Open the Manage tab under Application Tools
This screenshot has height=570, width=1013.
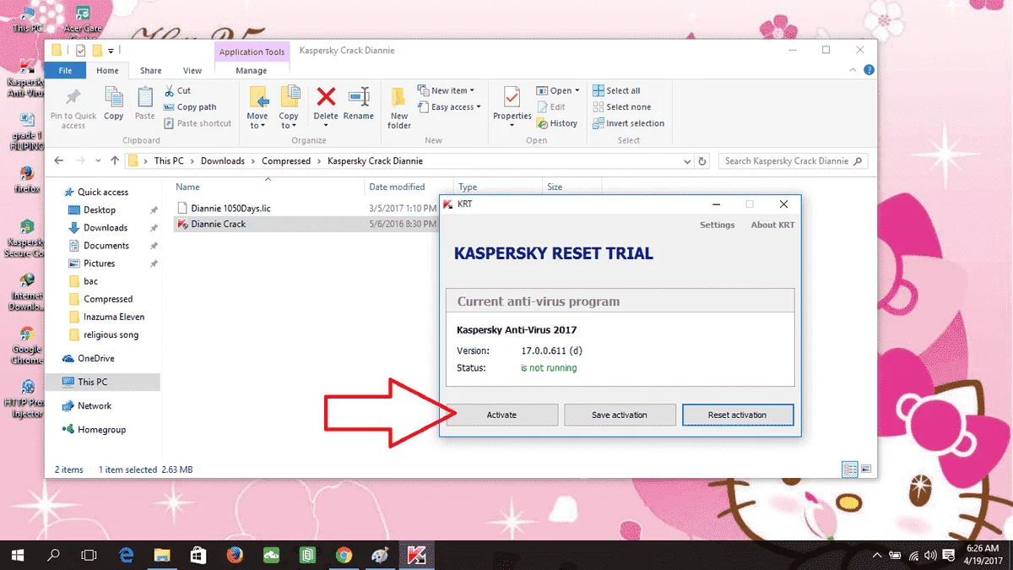[251, 71]
